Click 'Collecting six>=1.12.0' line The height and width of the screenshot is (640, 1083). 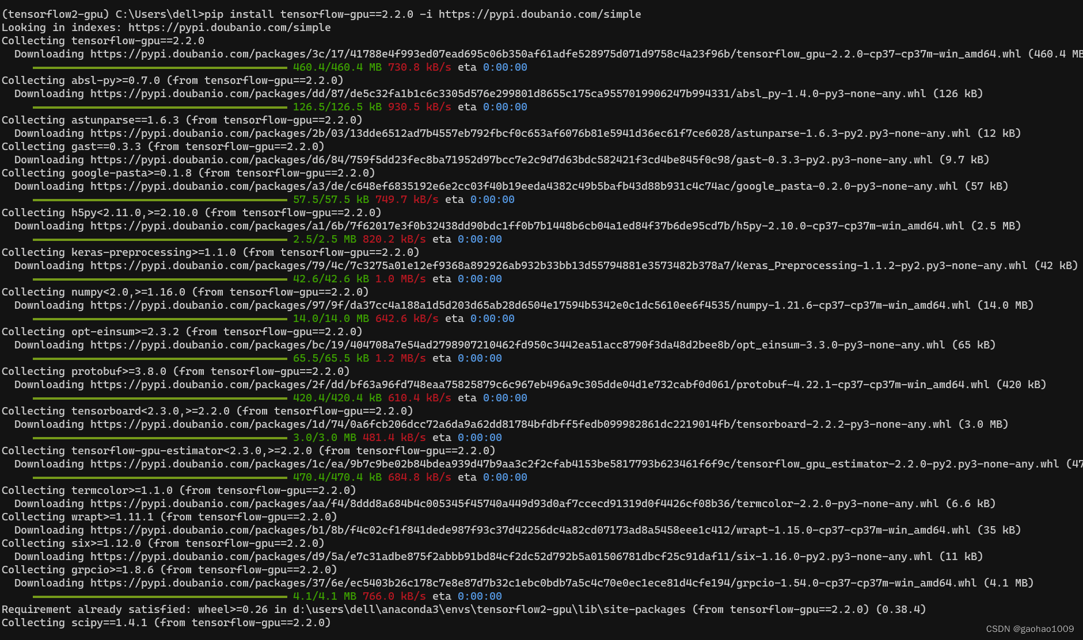[163, 543]
